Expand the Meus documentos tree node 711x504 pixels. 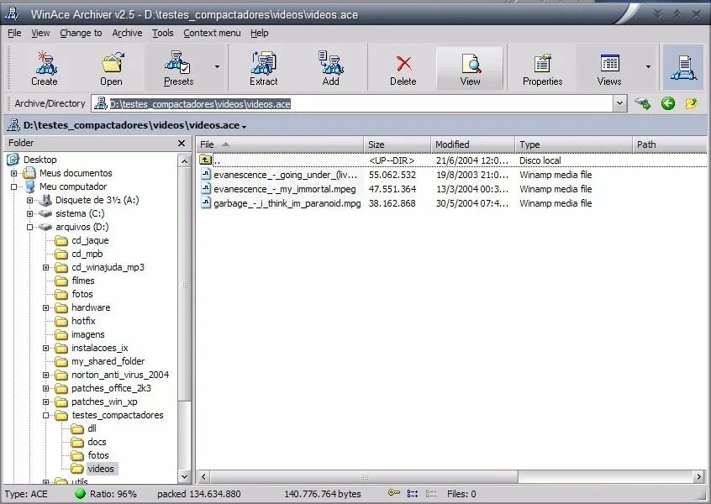pyautogui.click(x=13, y=173)
